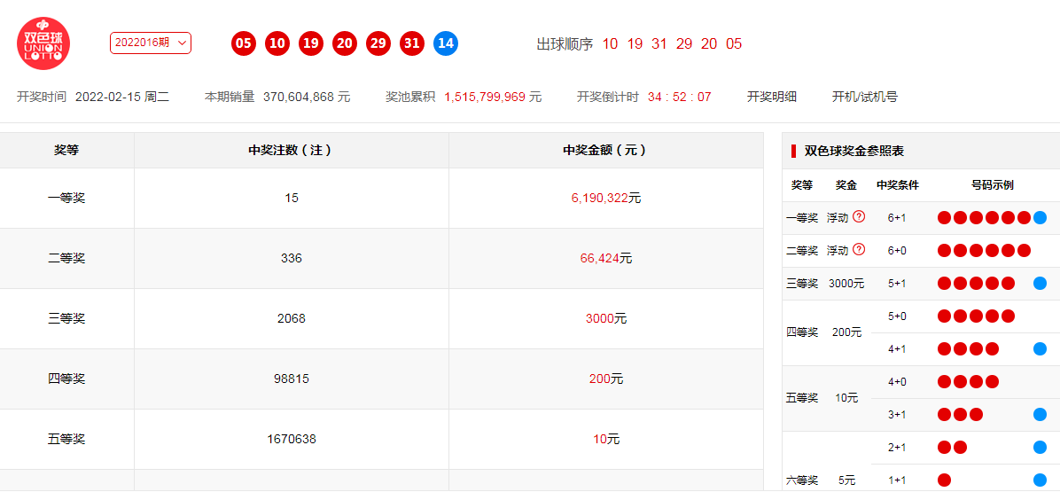The width and height of the screenshot is (1060, 492).
Task: Click blue ball number 14
Action: click(446, 43)
